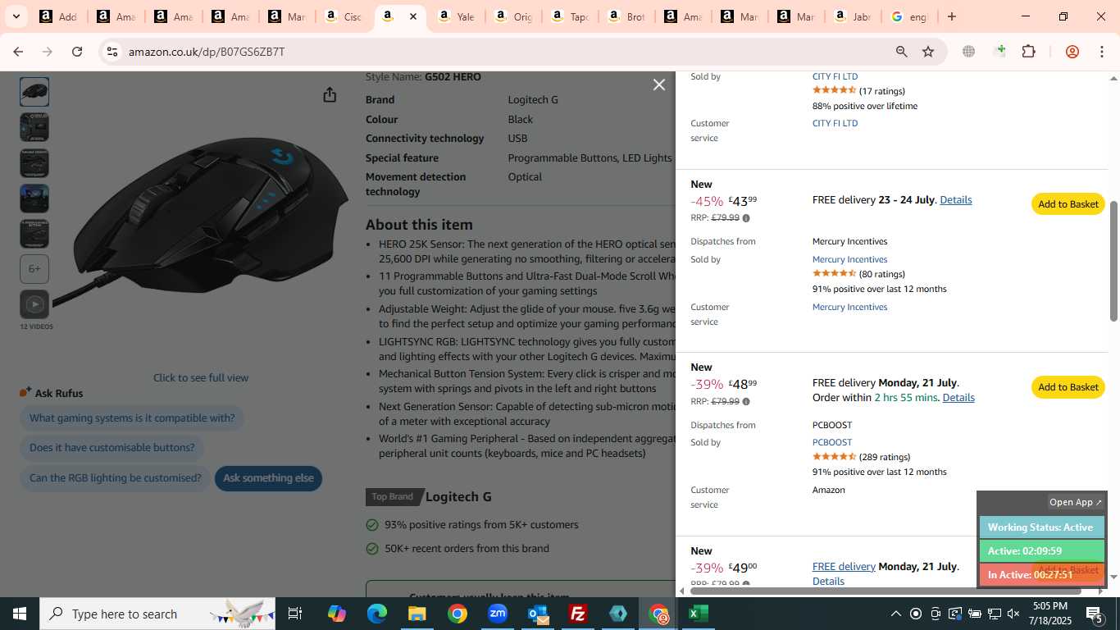The width and height of the screenshot is (1120, 630).
Task: Close the offers side panel
Action: (x=658, y=84)
